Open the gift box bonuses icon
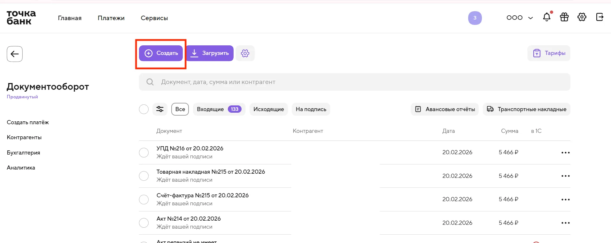The height and width of the screenshot is (243, 611). [564, 17]
